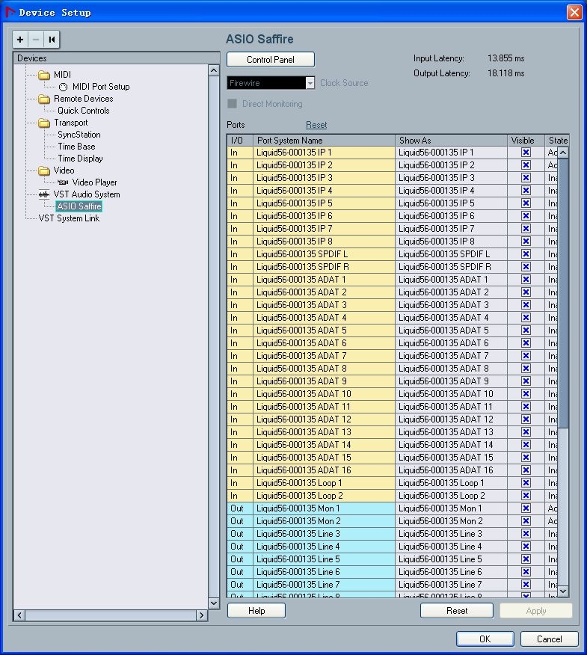Toggle Visible checkbox for ADAT 12 input

pyautogui.click(x=526, y=419)
